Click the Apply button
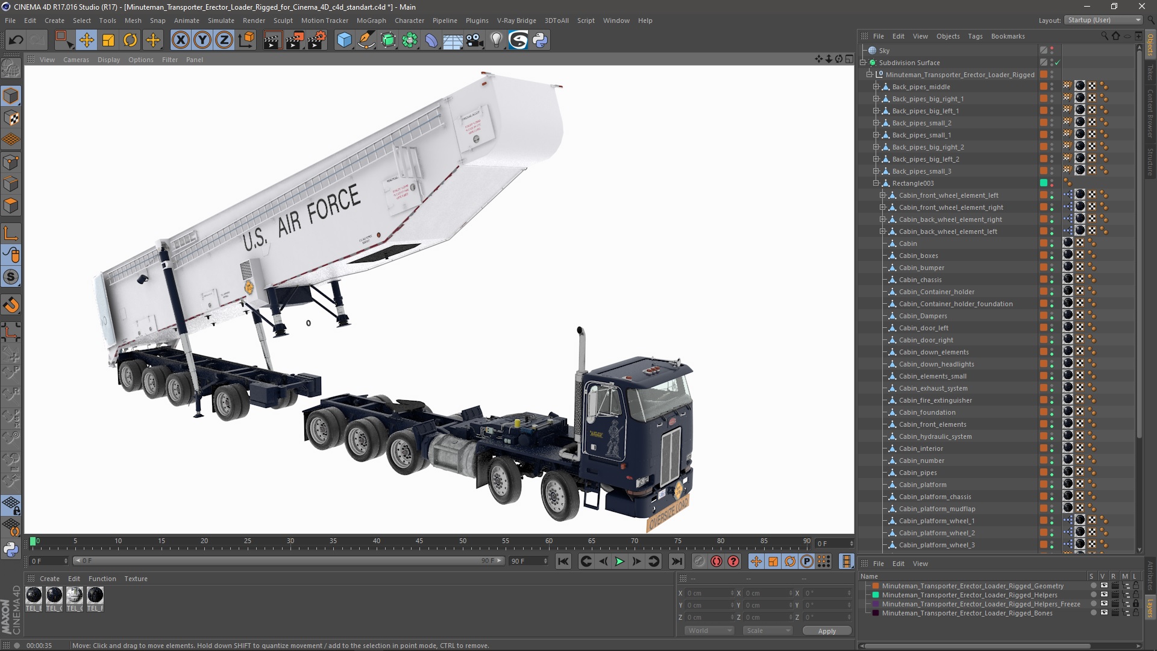Screen dimensions: 1157x651 click(x=827, y=631)
